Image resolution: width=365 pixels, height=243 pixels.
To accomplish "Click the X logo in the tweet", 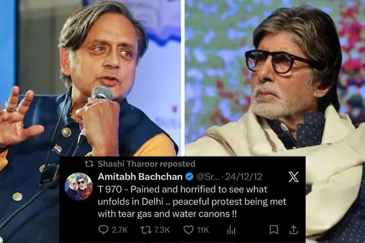I will [293, 177].
